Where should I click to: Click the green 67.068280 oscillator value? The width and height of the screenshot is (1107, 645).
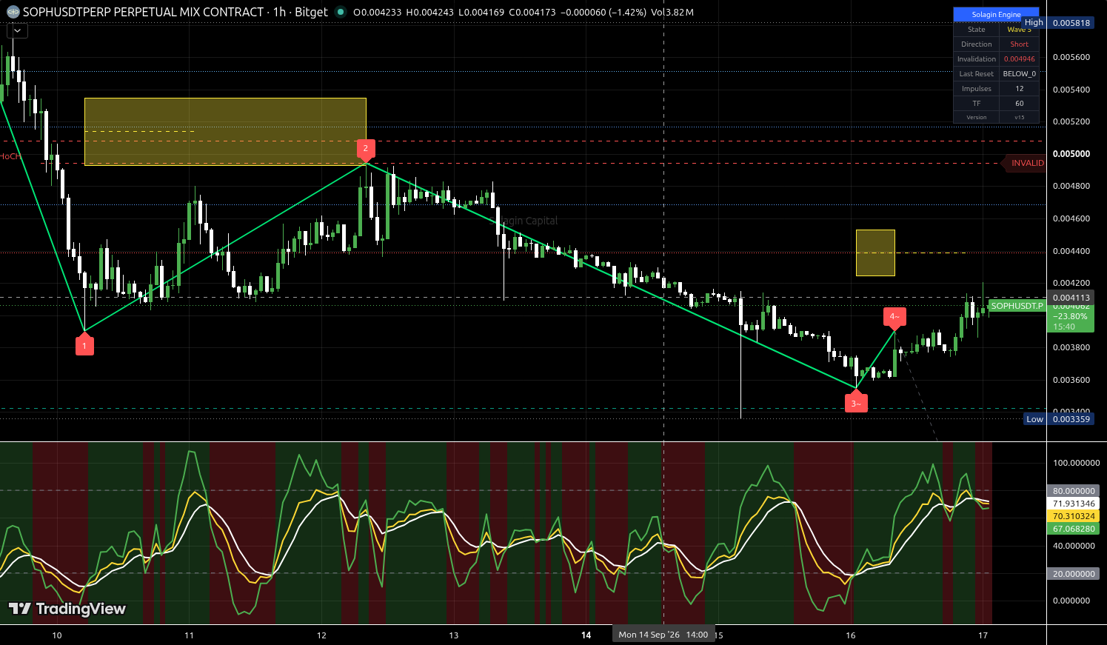(1074, 529)
